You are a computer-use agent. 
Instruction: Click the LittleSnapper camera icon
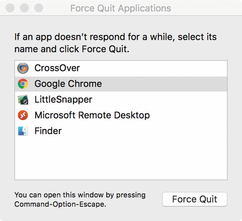click(23, 100)
